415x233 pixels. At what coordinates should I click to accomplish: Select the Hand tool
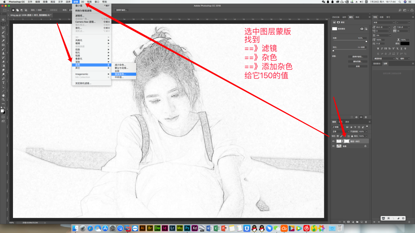click(x=3, y=95)
